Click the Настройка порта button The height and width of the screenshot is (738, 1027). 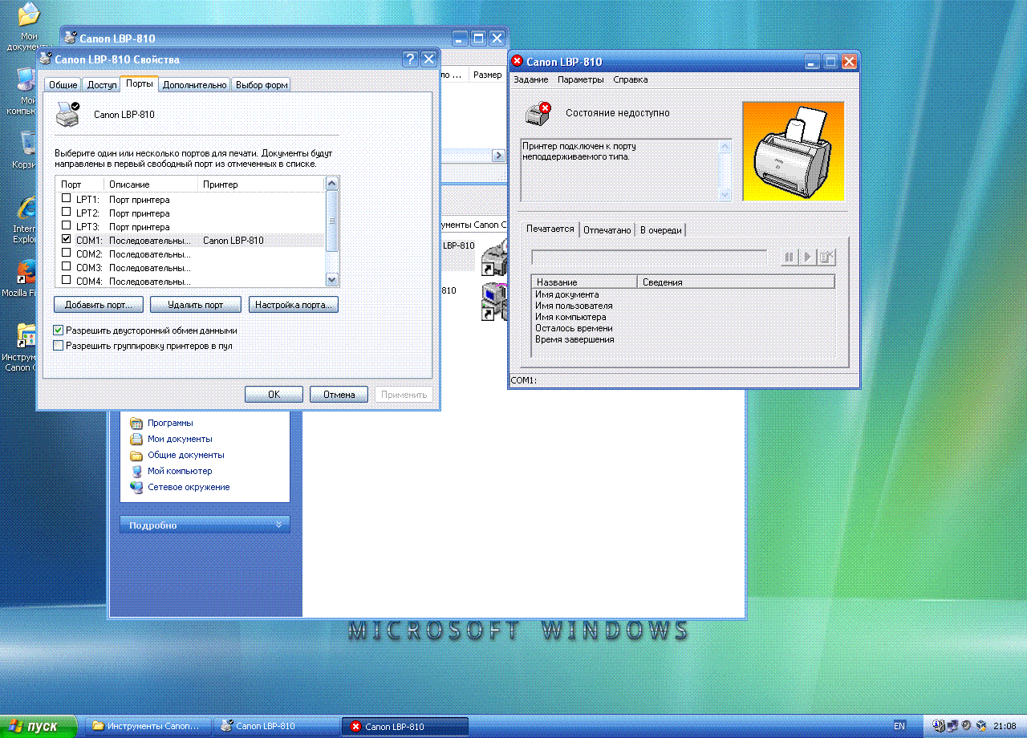[x=294, y=305]
